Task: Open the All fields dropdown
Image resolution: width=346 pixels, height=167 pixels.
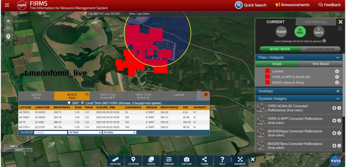Action: pos(85,133)
